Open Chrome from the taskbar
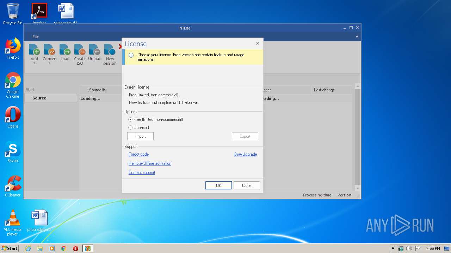451x253 pixels. (x=64, y=248)
